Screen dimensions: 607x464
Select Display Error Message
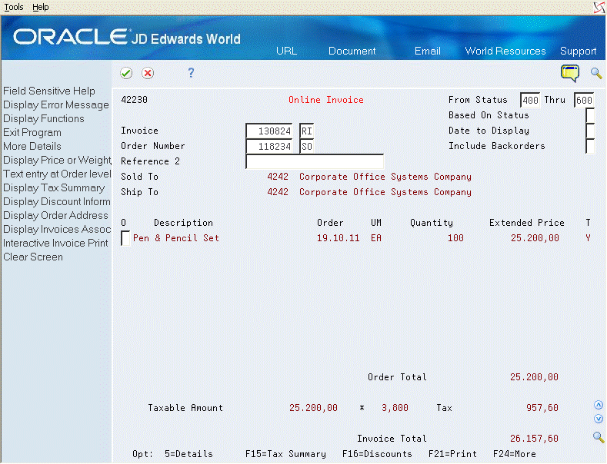[56, 104]
